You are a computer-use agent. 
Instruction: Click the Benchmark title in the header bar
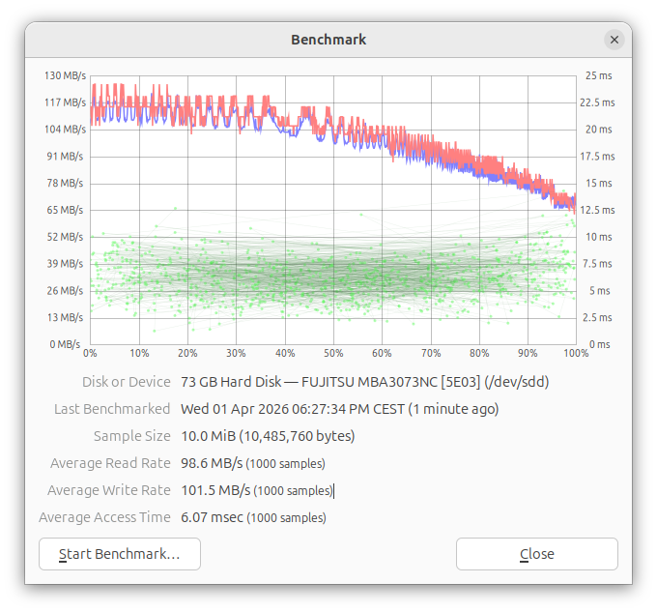click(328, 40)
